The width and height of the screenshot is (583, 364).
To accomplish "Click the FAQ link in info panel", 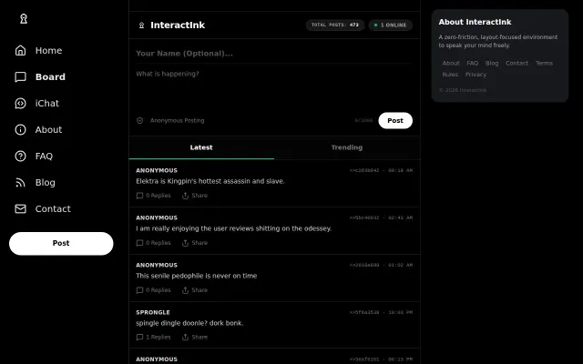I will pyautogui.click(x=473, y=63).
